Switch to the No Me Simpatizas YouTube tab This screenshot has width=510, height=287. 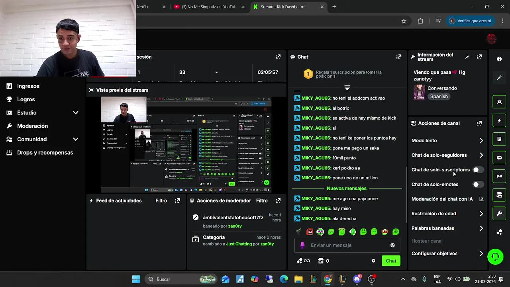click(x=210, y=7)
